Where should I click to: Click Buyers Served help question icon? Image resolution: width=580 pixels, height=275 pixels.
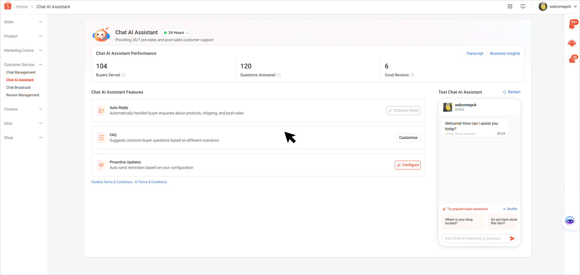(123, 75)
